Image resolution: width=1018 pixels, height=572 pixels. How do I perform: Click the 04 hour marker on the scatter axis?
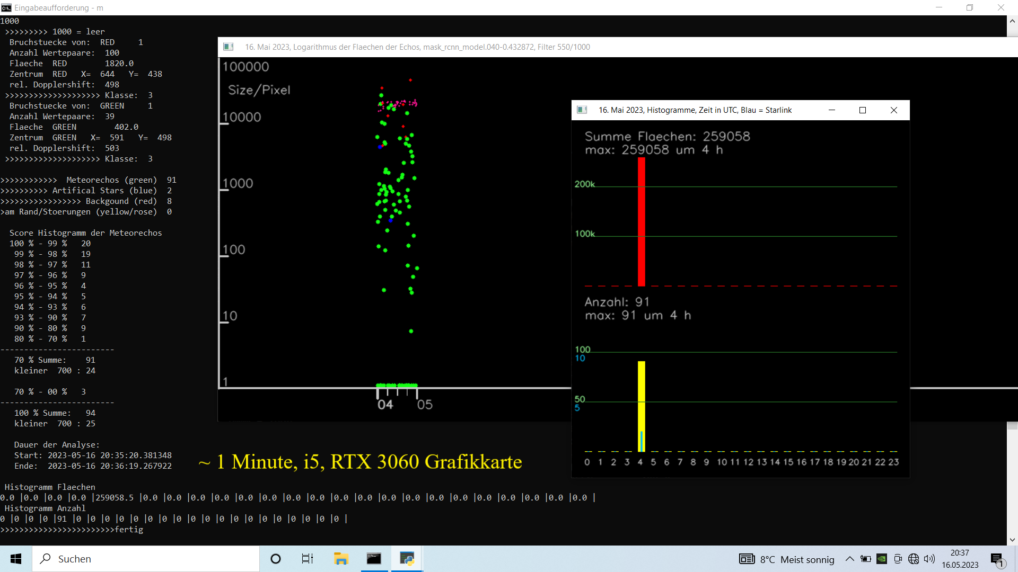(x=385, y=405)
